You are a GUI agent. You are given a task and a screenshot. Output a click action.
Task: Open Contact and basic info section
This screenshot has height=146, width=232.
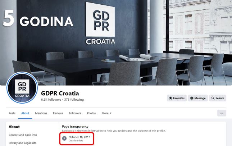tap(23, 135)
